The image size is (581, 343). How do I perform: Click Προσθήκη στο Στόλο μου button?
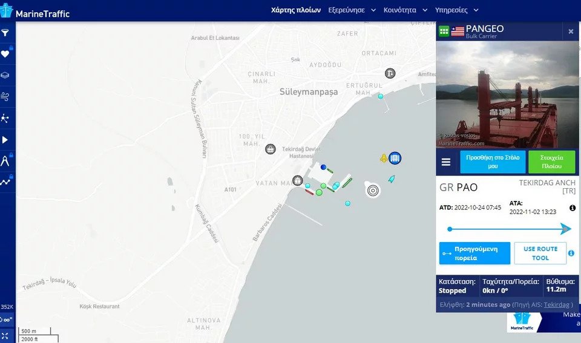493,162
